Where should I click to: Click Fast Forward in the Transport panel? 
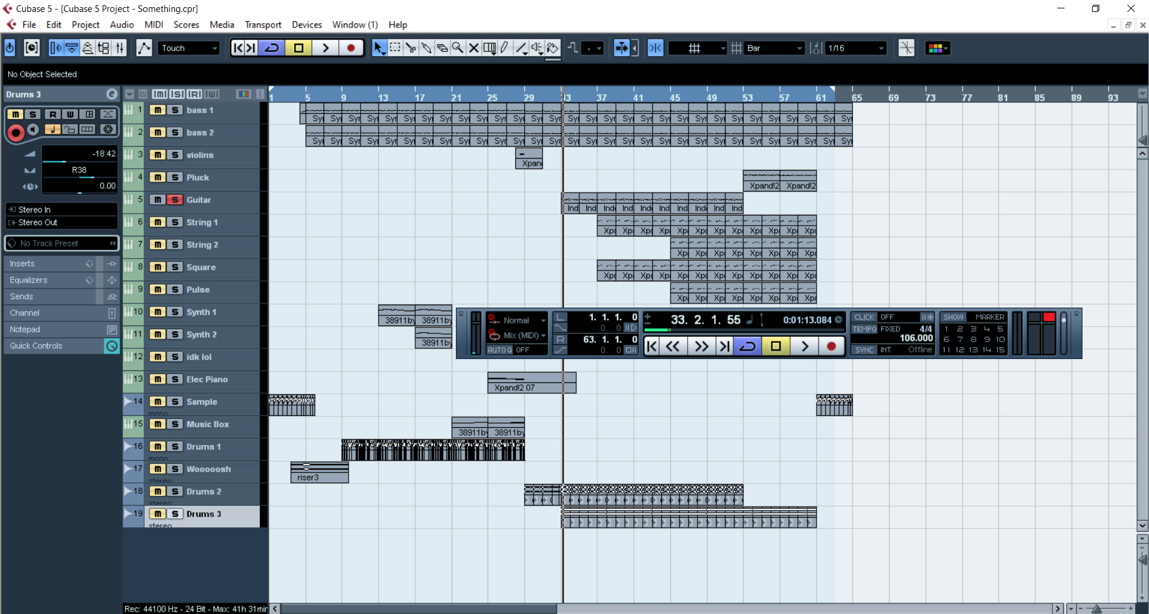pos(701,346)
